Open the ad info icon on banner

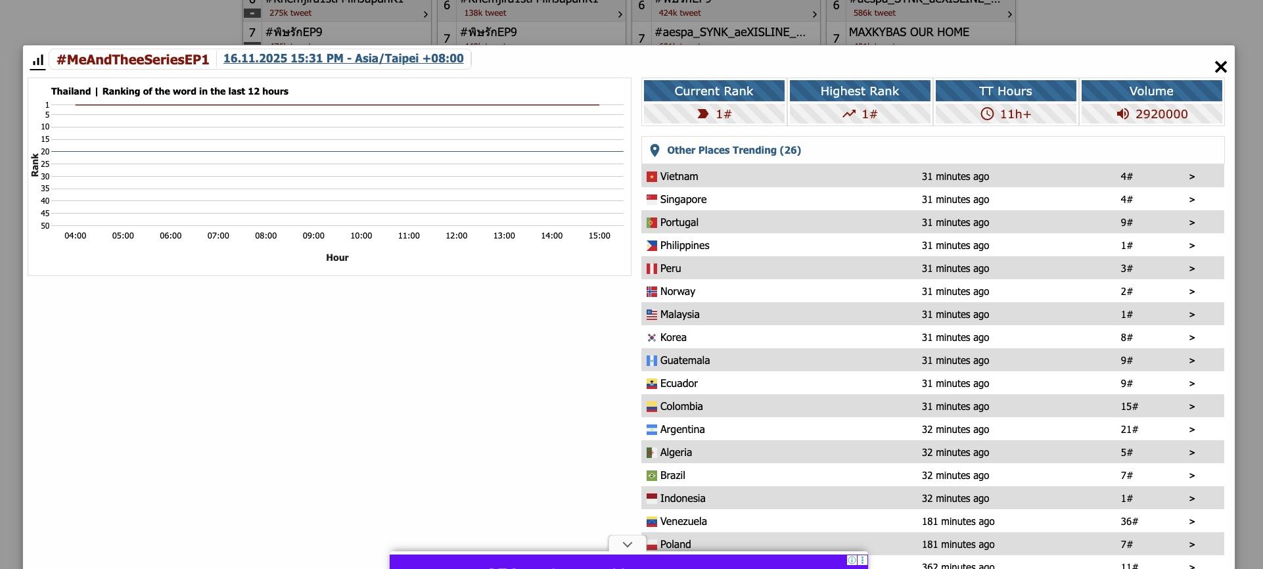[852, 560]
